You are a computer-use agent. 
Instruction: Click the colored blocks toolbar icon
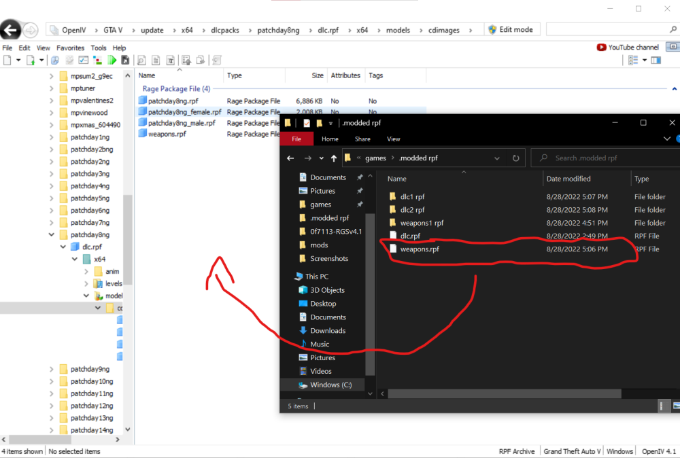tap(97, 60)
